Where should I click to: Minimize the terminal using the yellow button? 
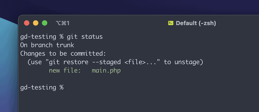click(x=35, y=23)
